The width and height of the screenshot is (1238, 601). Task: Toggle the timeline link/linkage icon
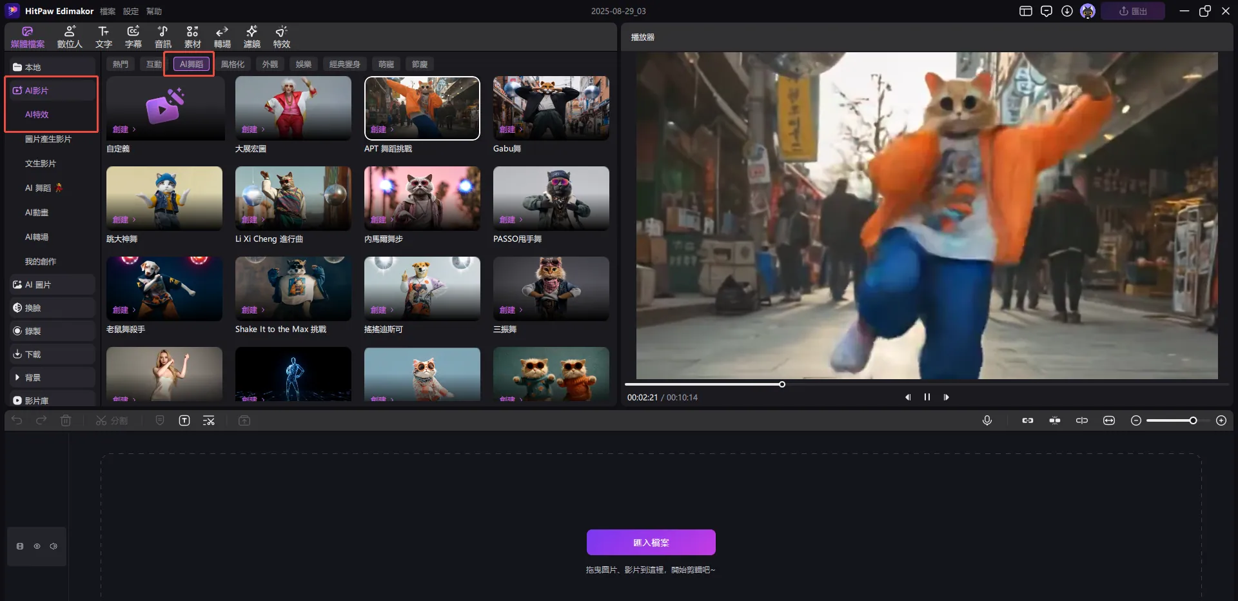[1028, 420]
